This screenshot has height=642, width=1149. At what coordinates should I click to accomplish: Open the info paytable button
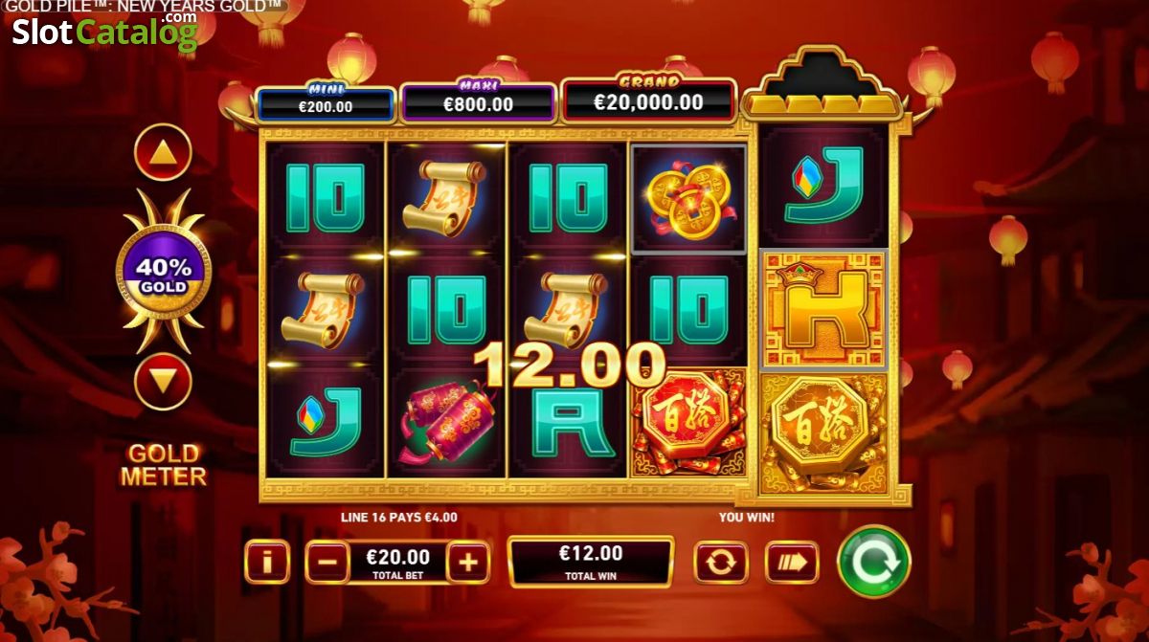(x=267, y=562)
